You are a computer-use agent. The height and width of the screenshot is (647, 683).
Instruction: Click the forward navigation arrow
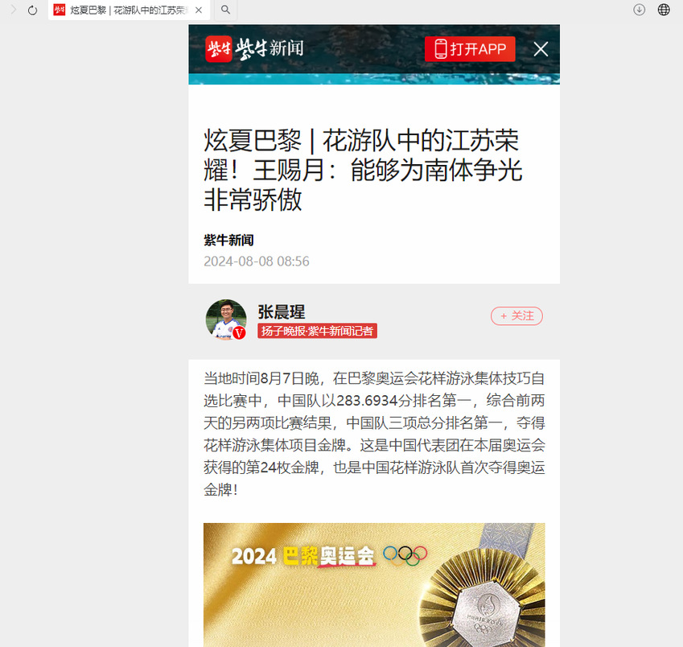click(13, 10)
